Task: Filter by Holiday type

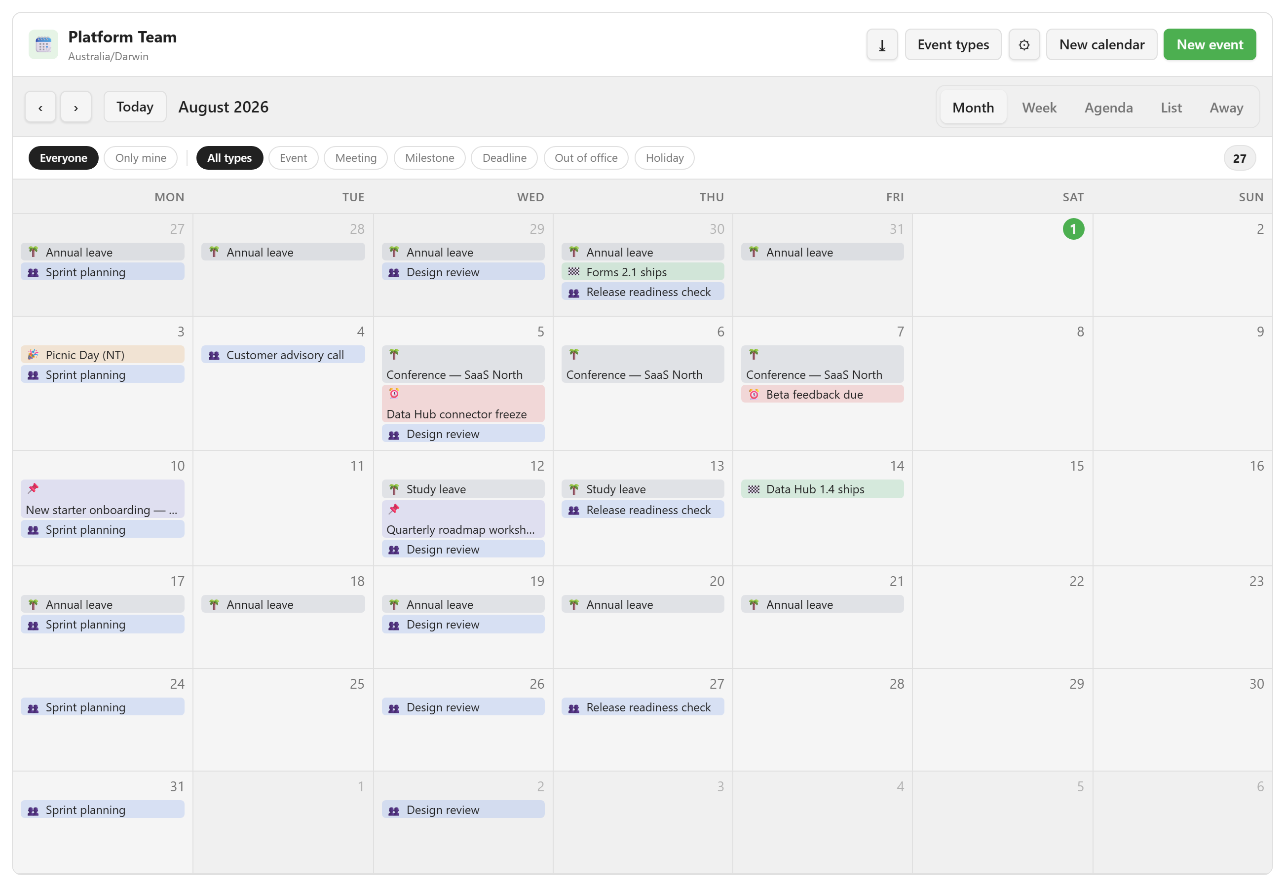Action: click(x=664, y=158)
